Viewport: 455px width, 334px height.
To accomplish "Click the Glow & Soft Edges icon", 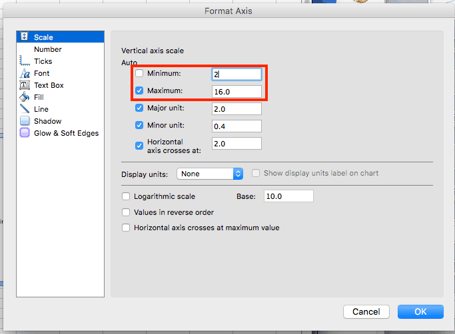I will click(25, 133).
